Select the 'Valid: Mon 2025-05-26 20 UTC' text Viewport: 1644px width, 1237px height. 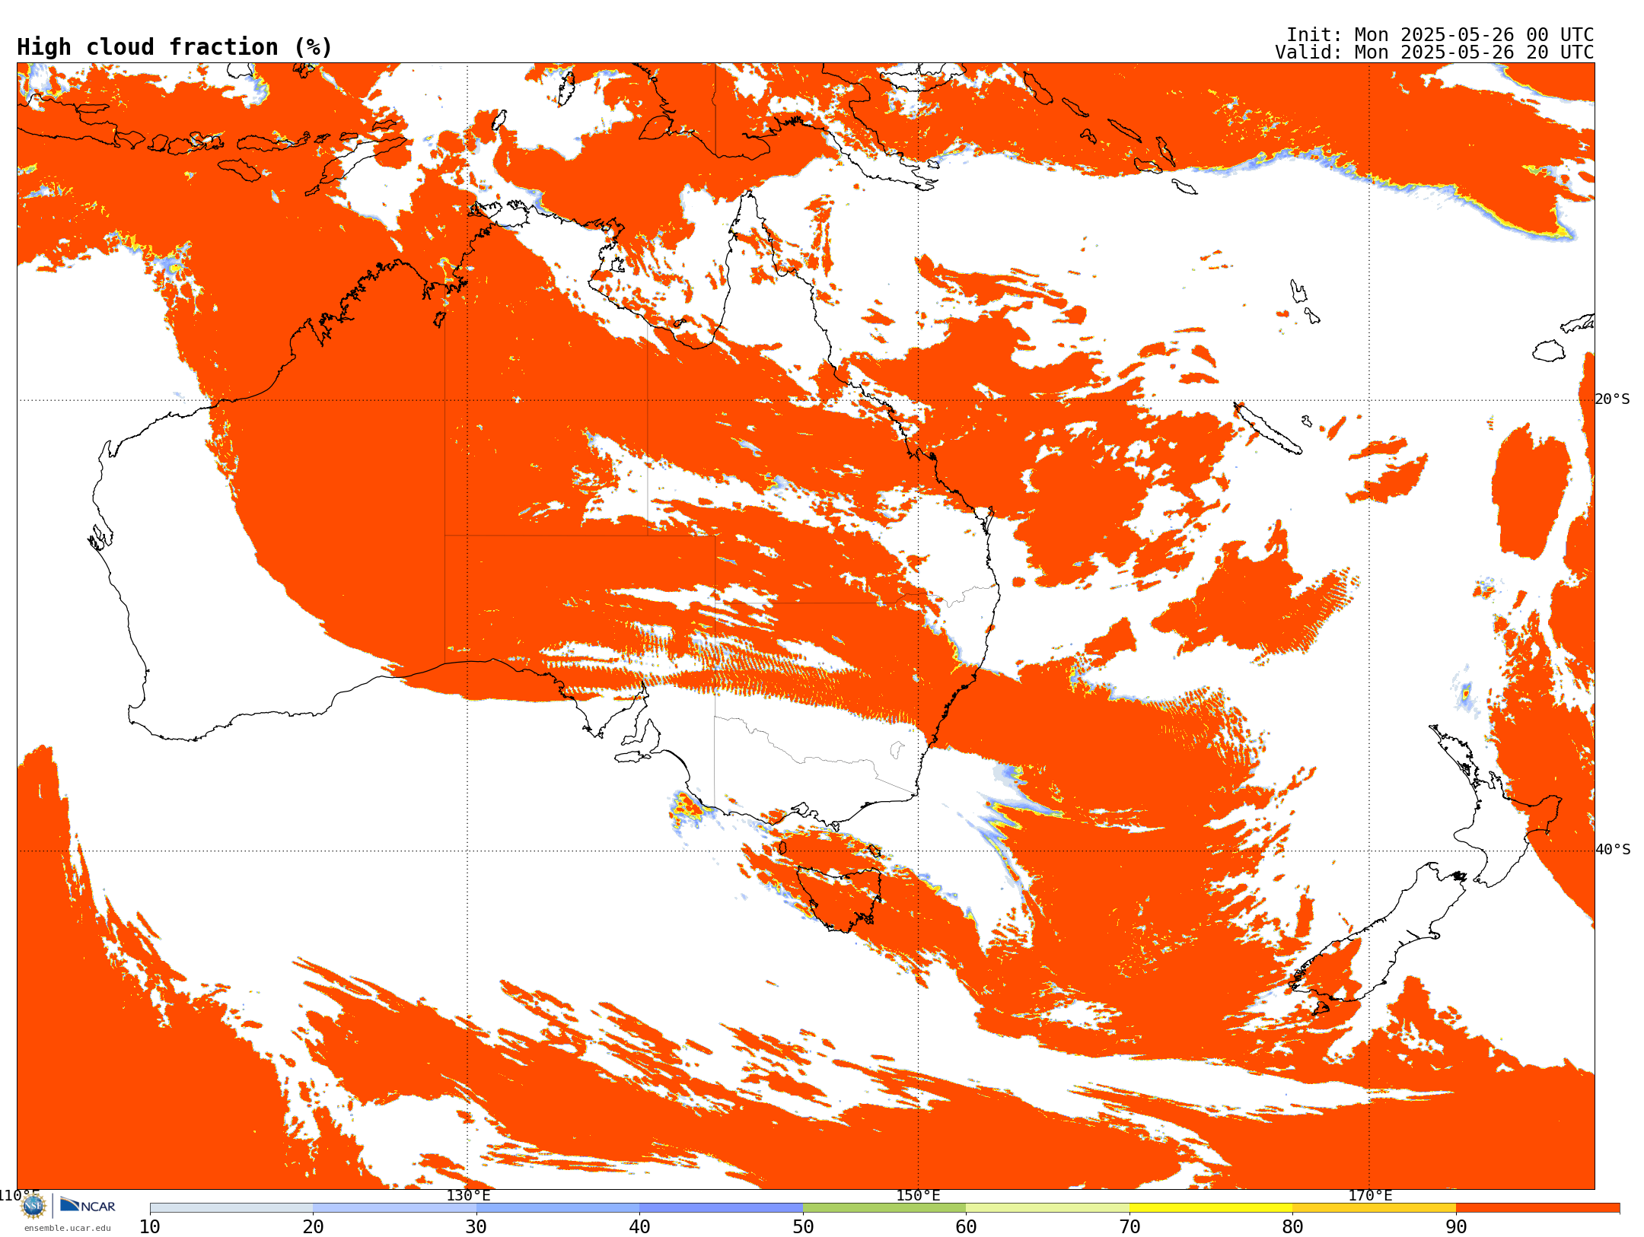[1435, 52]
